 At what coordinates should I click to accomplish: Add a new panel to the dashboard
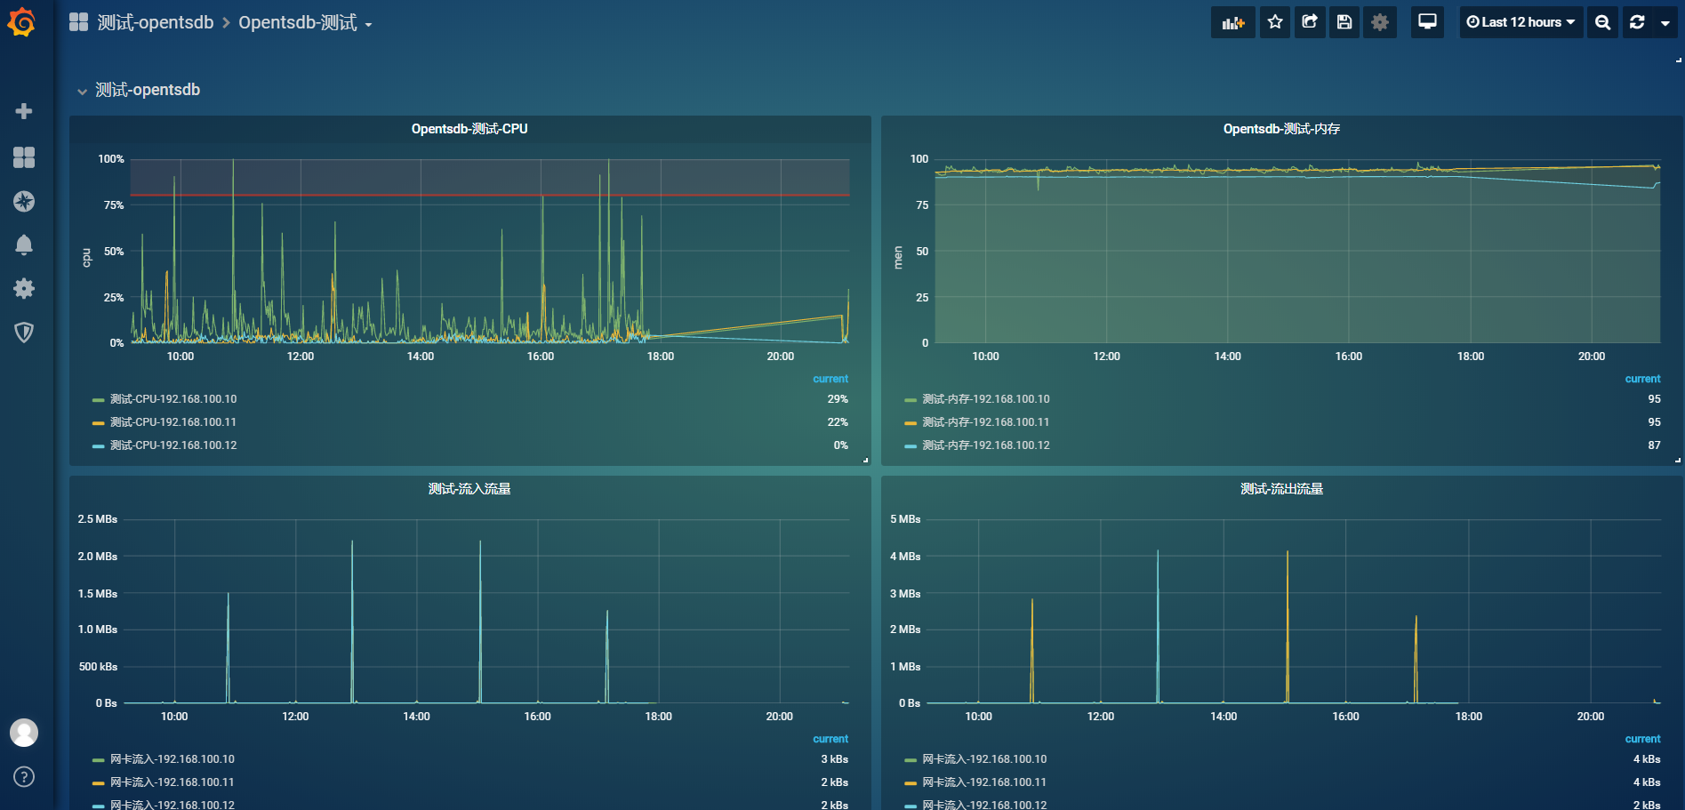point(1232,21)
